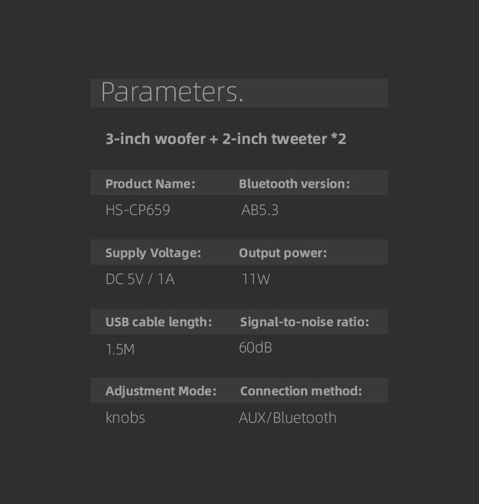
Task: Click the Bluetooth version label
Action: tap(294, 184)
